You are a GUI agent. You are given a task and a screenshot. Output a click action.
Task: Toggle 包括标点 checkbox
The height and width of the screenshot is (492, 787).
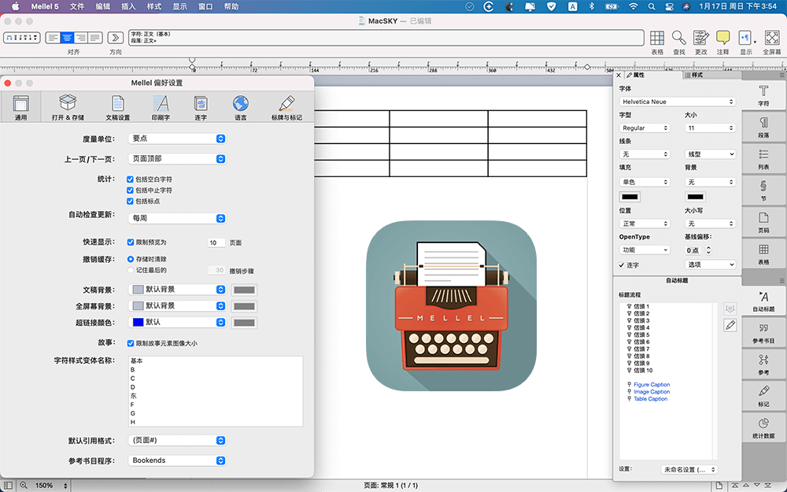(131, 202)
